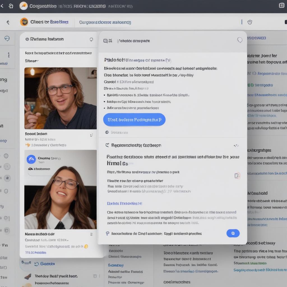The image size is (287, 287).
Task: Click the brown icon in the bottom-left list row
Action: click(x=28, y=277)
